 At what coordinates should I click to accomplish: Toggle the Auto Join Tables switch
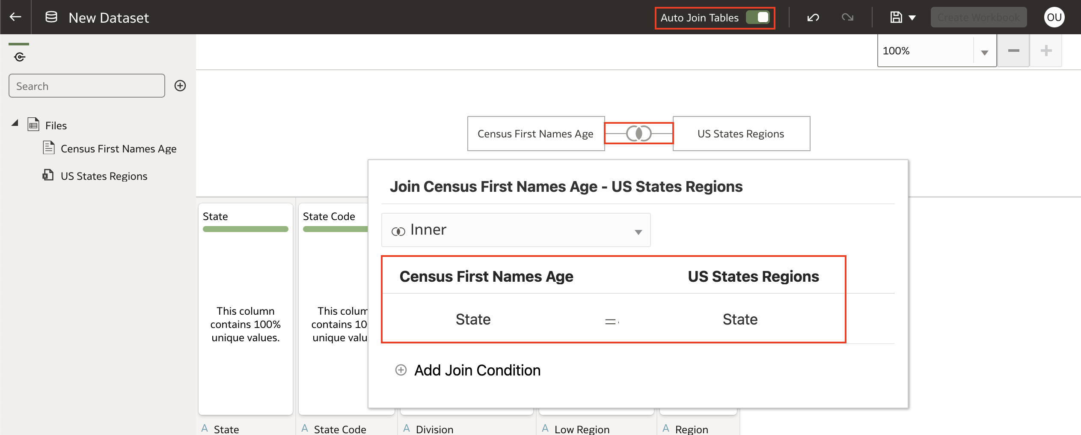758,18
